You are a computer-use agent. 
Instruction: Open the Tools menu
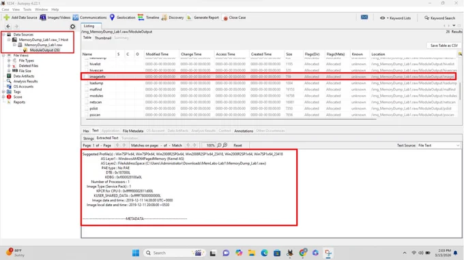point(27,10)
